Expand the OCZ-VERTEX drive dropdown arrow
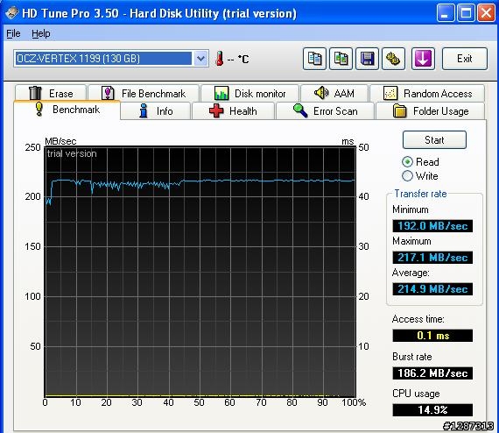Screen dimensions: 499x433 200,59
